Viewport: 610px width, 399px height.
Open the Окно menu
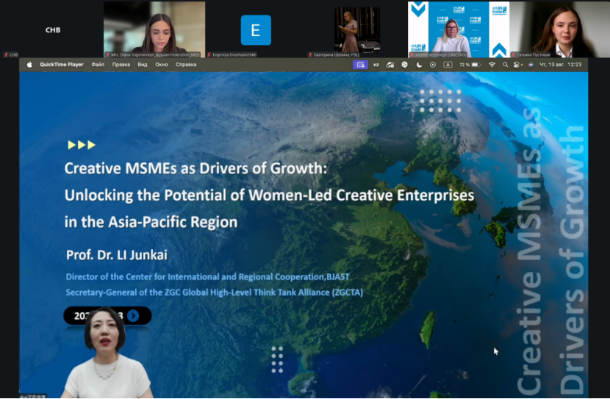tap(162, 65)
